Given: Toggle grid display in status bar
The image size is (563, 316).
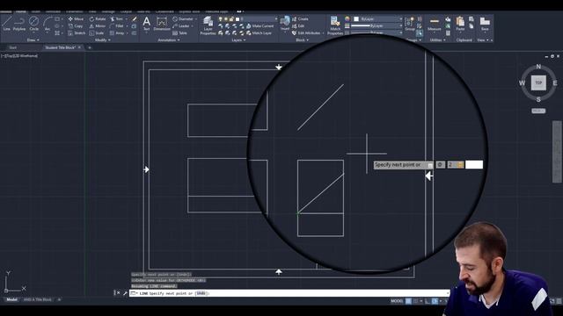Looking at the screenshot, I should point(408,301).
